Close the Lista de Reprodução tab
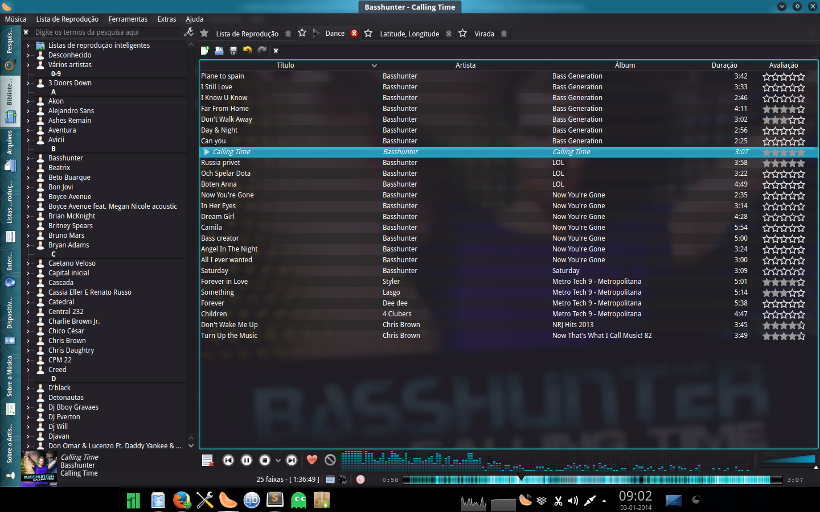The image size is (820, 512). tap(288, 34)
